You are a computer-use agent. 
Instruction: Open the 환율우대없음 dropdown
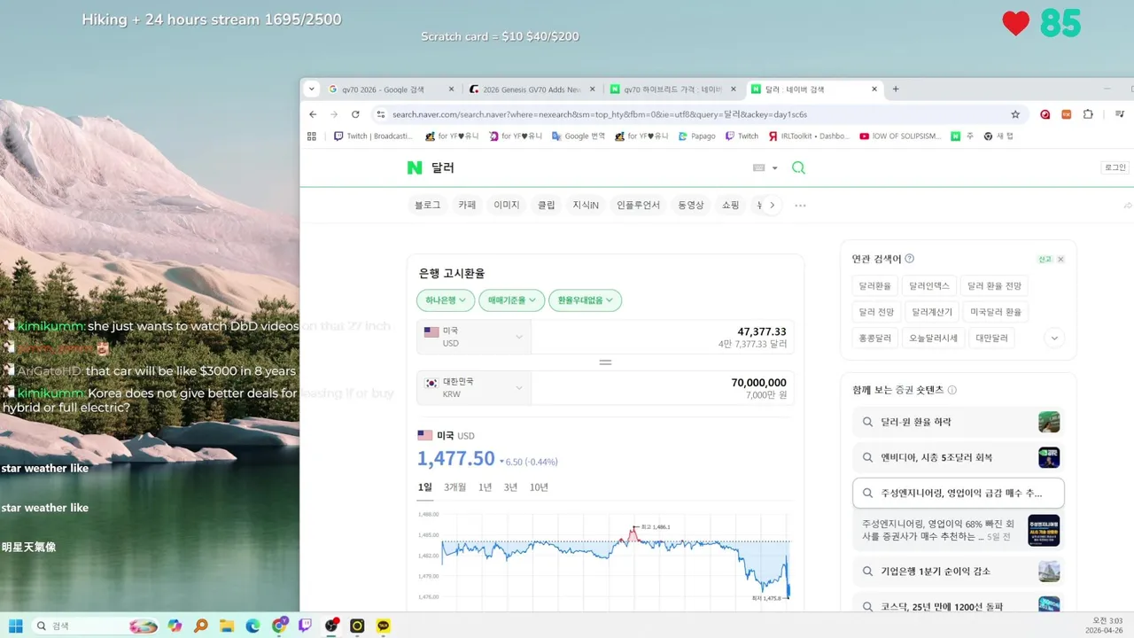pos(585,300)
